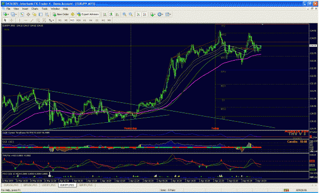Click the Profiles toolbar icon
The width and height of the screenshot is (319, 193).
tap(14, 14)
